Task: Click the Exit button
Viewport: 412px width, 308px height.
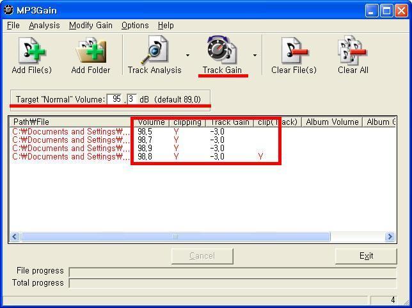Action: (x=366, y=255)
